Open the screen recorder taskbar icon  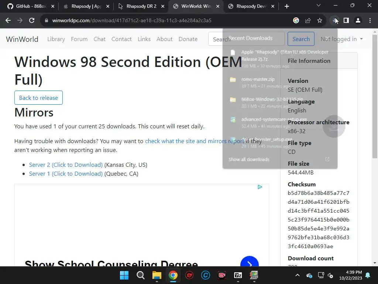click(x=222, y=275)
